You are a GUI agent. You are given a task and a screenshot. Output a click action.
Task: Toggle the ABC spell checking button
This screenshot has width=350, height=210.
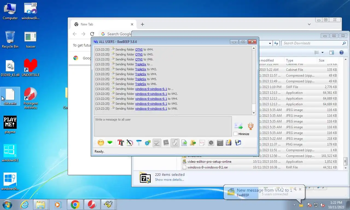pos(157,142)
